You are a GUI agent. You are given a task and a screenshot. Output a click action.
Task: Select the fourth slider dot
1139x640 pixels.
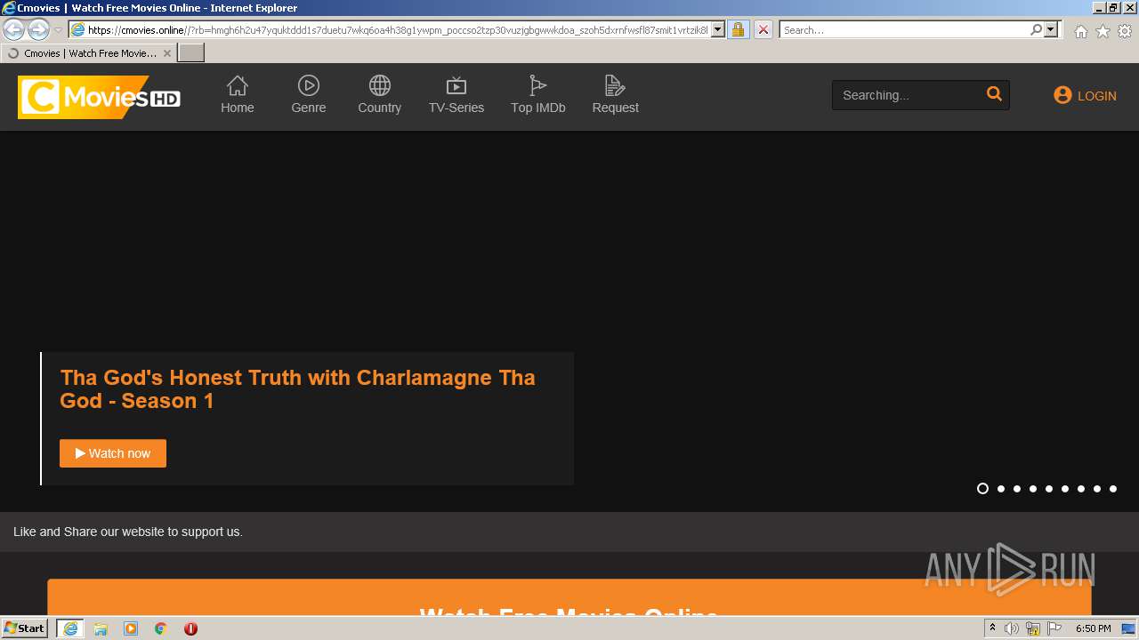pos(1033,489)
